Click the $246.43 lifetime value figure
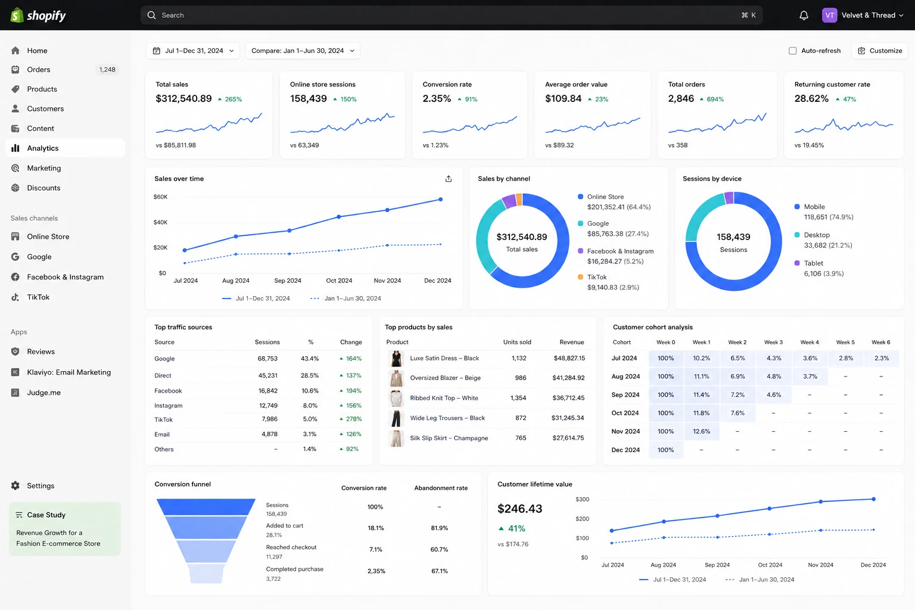 click(520, 509)
